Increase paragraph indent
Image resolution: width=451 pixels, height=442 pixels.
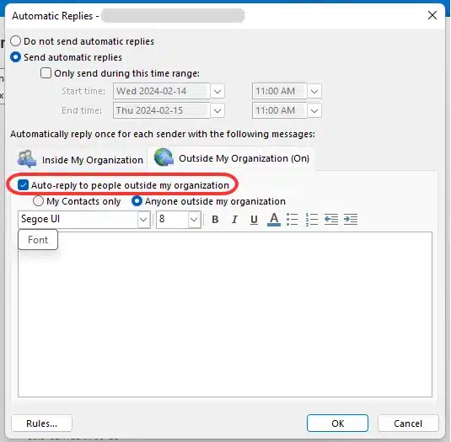pyautogui.click(x=351, y=220)
